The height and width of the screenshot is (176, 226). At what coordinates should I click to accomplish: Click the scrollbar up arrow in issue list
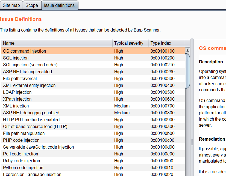coord(187,50)
